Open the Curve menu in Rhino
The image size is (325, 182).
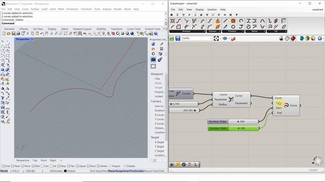(25, 9)
